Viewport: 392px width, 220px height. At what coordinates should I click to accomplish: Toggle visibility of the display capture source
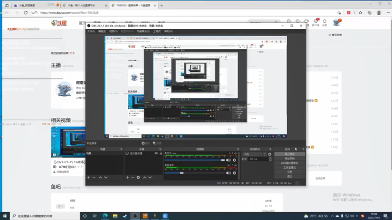coord(156,154)
